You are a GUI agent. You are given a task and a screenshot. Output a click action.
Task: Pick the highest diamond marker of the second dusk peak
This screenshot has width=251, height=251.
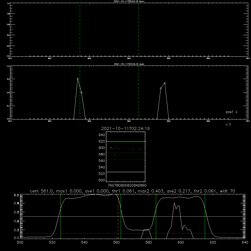point(165,83)
